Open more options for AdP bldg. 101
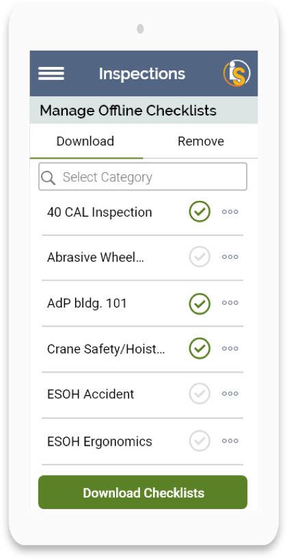 [230, 303]
